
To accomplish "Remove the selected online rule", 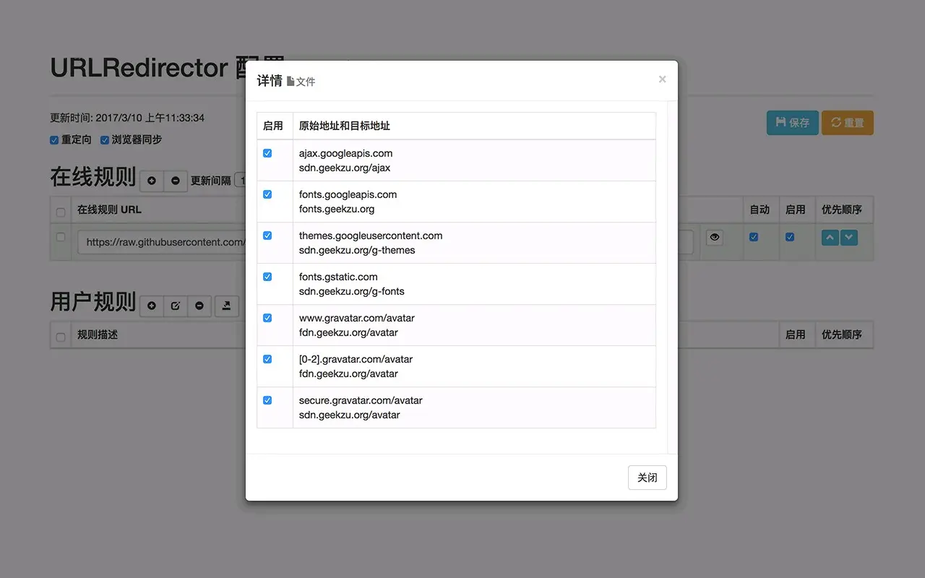I will 176,181.
